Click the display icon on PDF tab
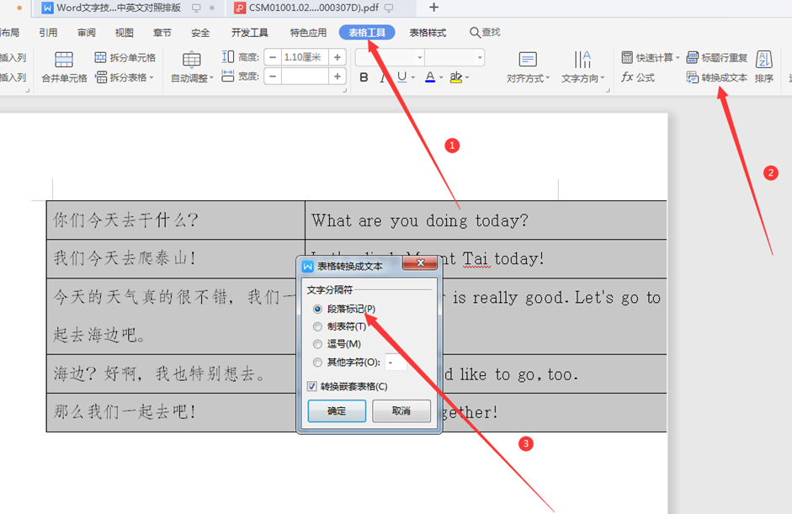This screenshot has height=514, width=792. [389, 8]
